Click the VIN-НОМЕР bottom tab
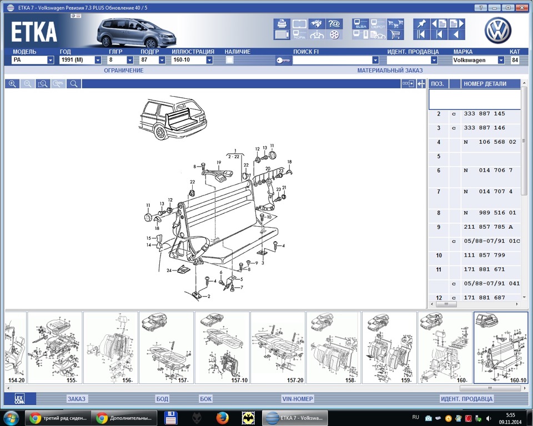This screenshot has height=426, width=533. tap(298, 399)
